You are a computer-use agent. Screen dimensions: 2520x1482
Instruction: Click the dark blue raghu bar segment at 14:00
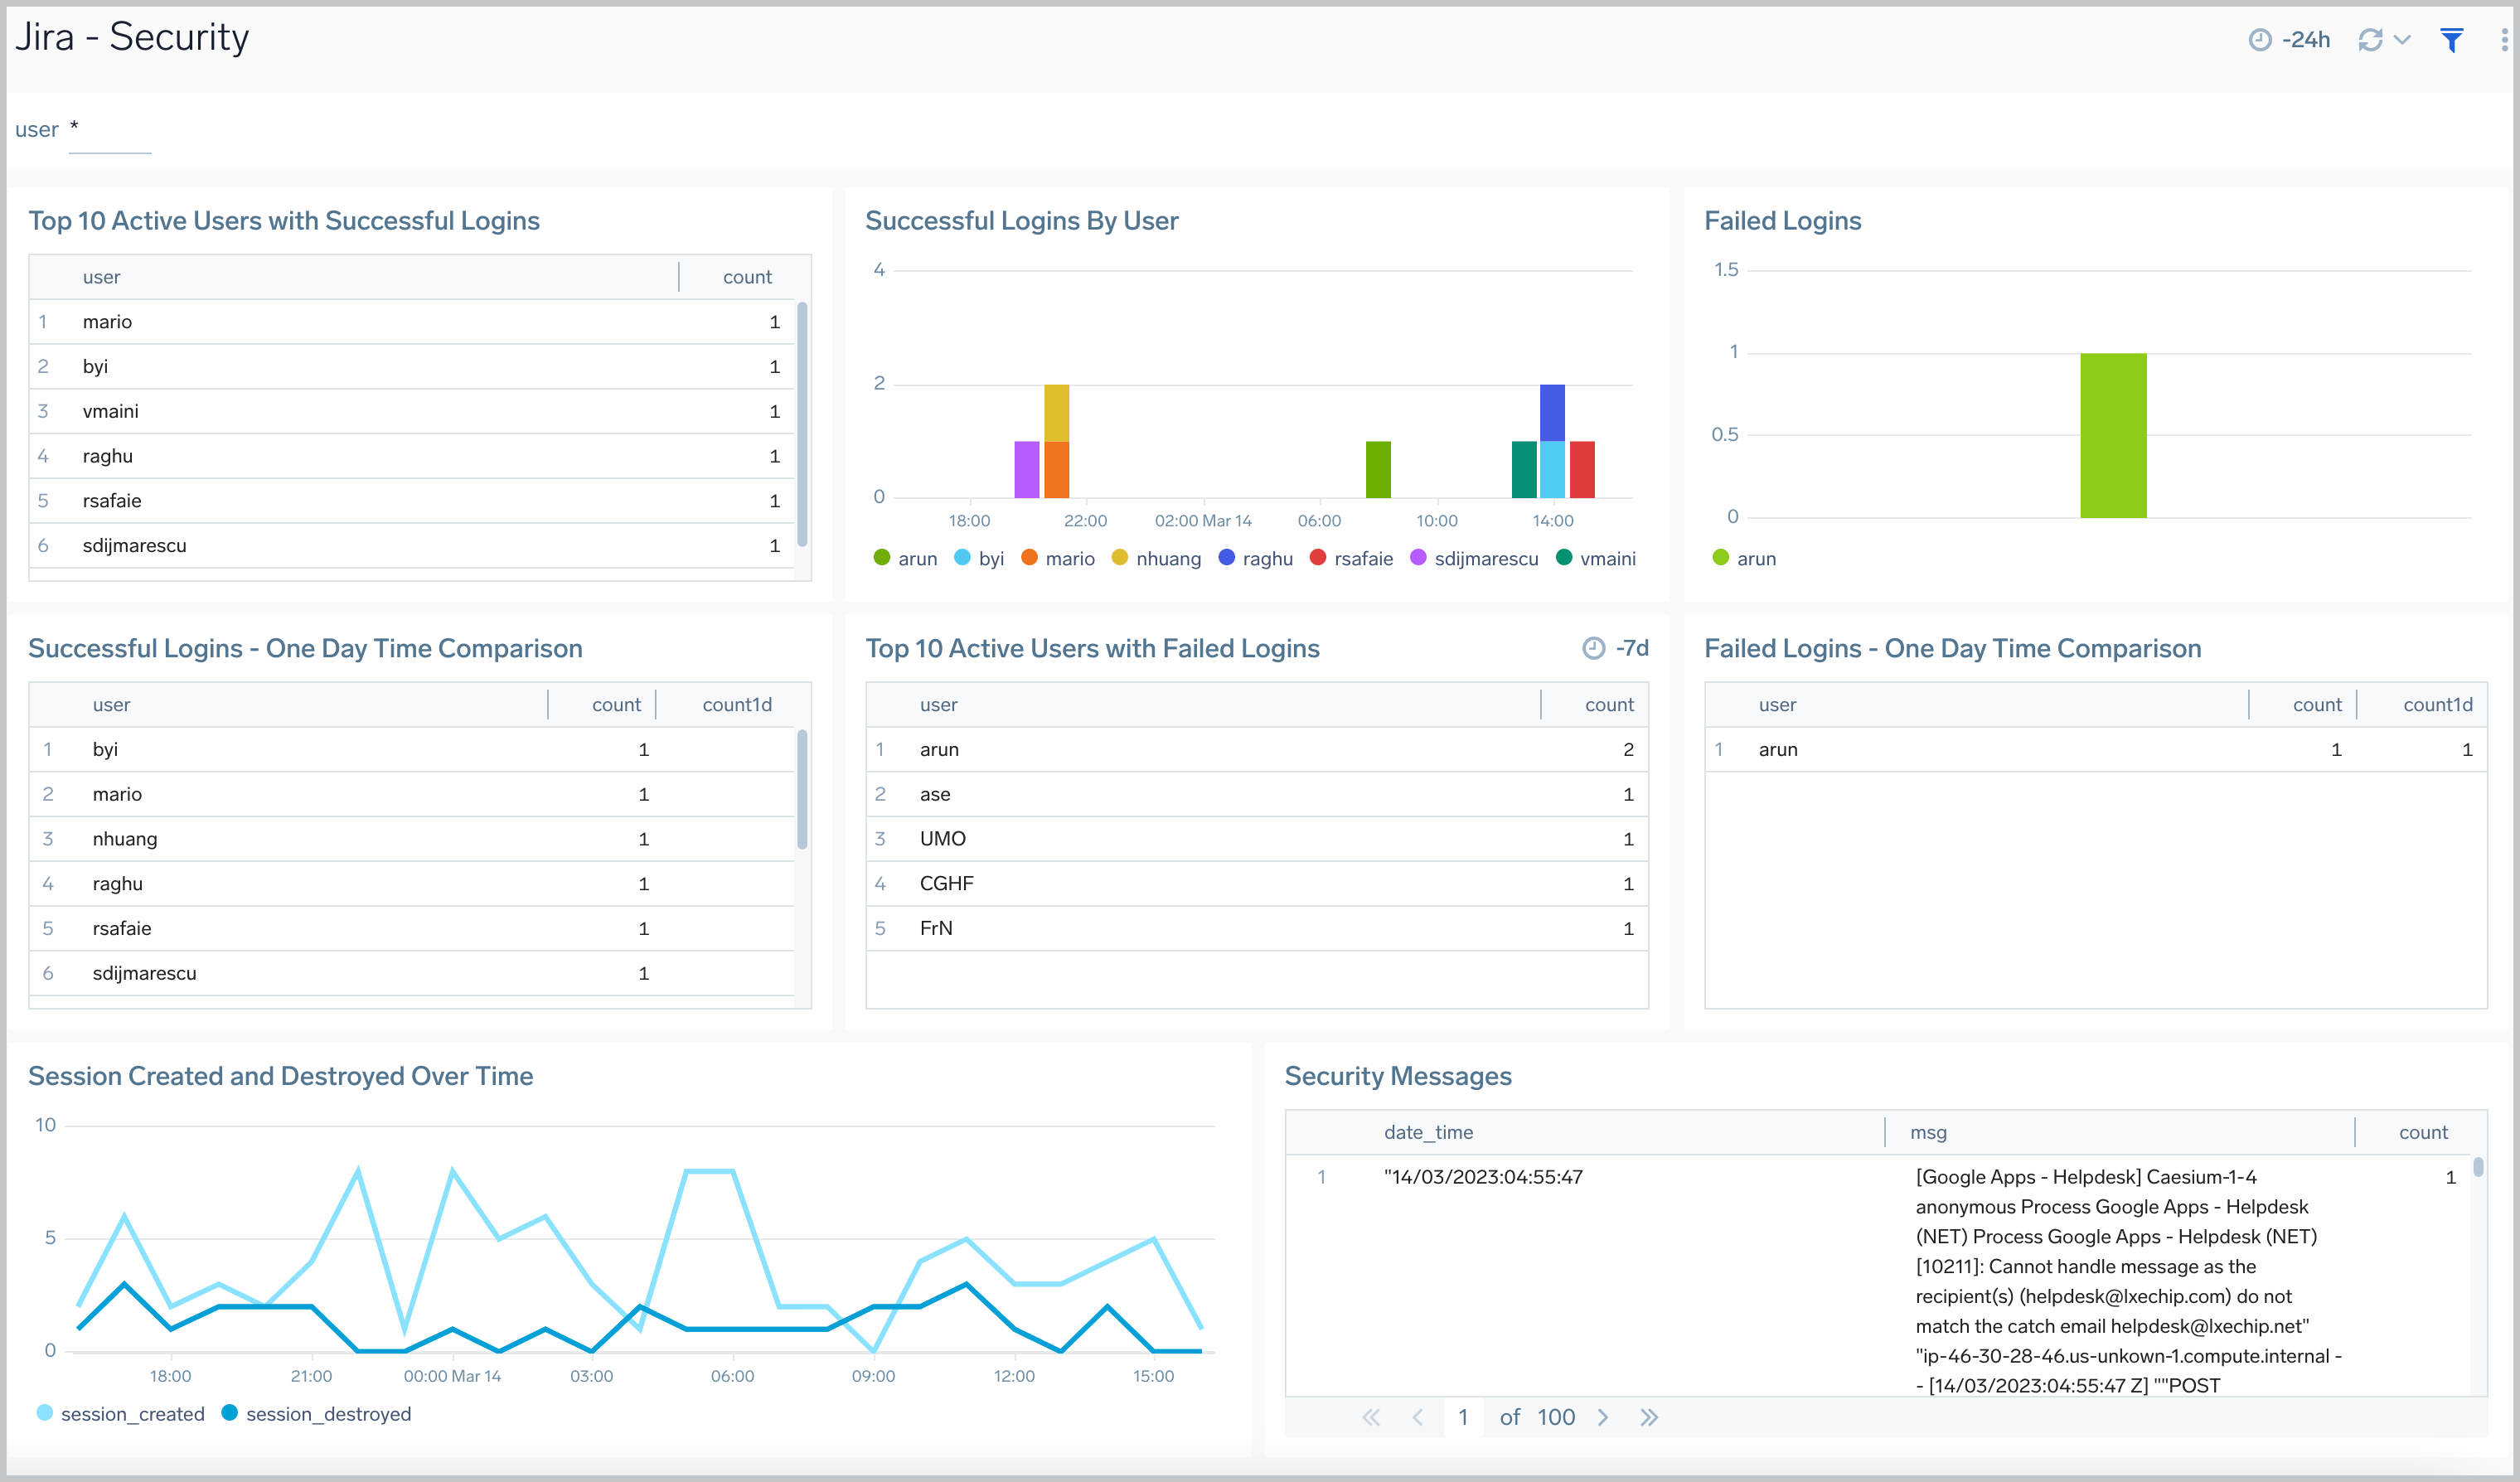click(1552, 412)
